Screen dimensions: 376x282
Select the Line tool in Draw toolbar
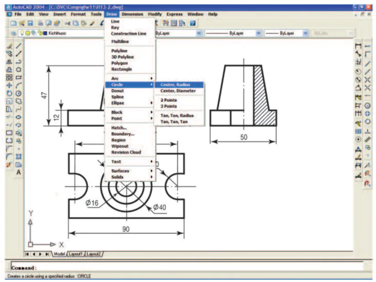pos(18,46)
